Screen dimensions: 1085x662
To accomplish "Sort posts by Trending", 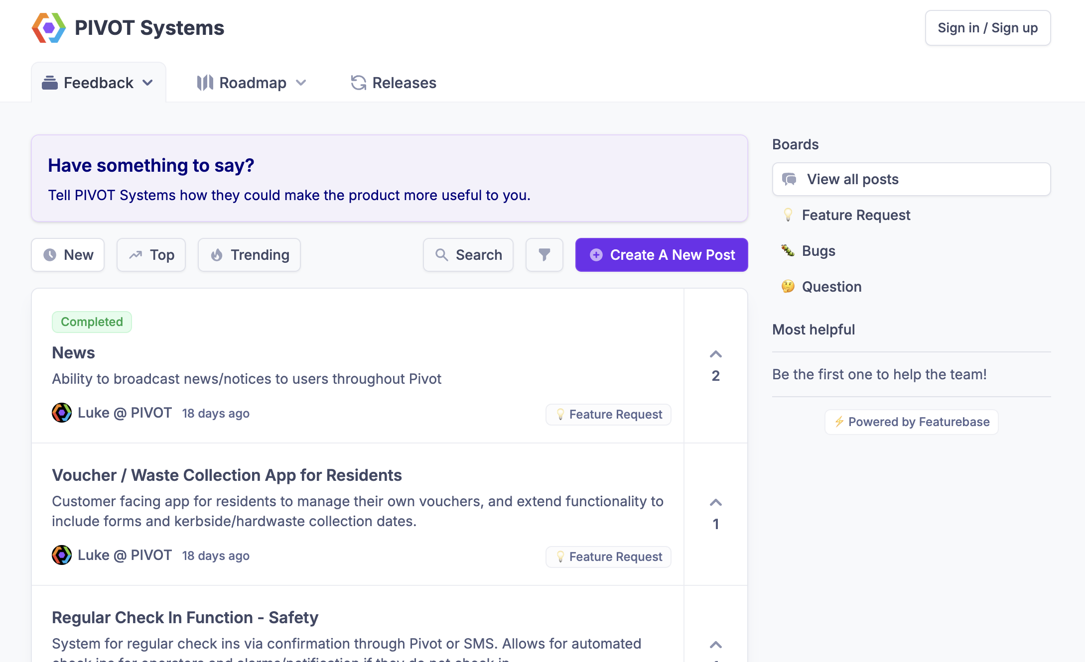I will pyautogui.click(x=249, y=255).
